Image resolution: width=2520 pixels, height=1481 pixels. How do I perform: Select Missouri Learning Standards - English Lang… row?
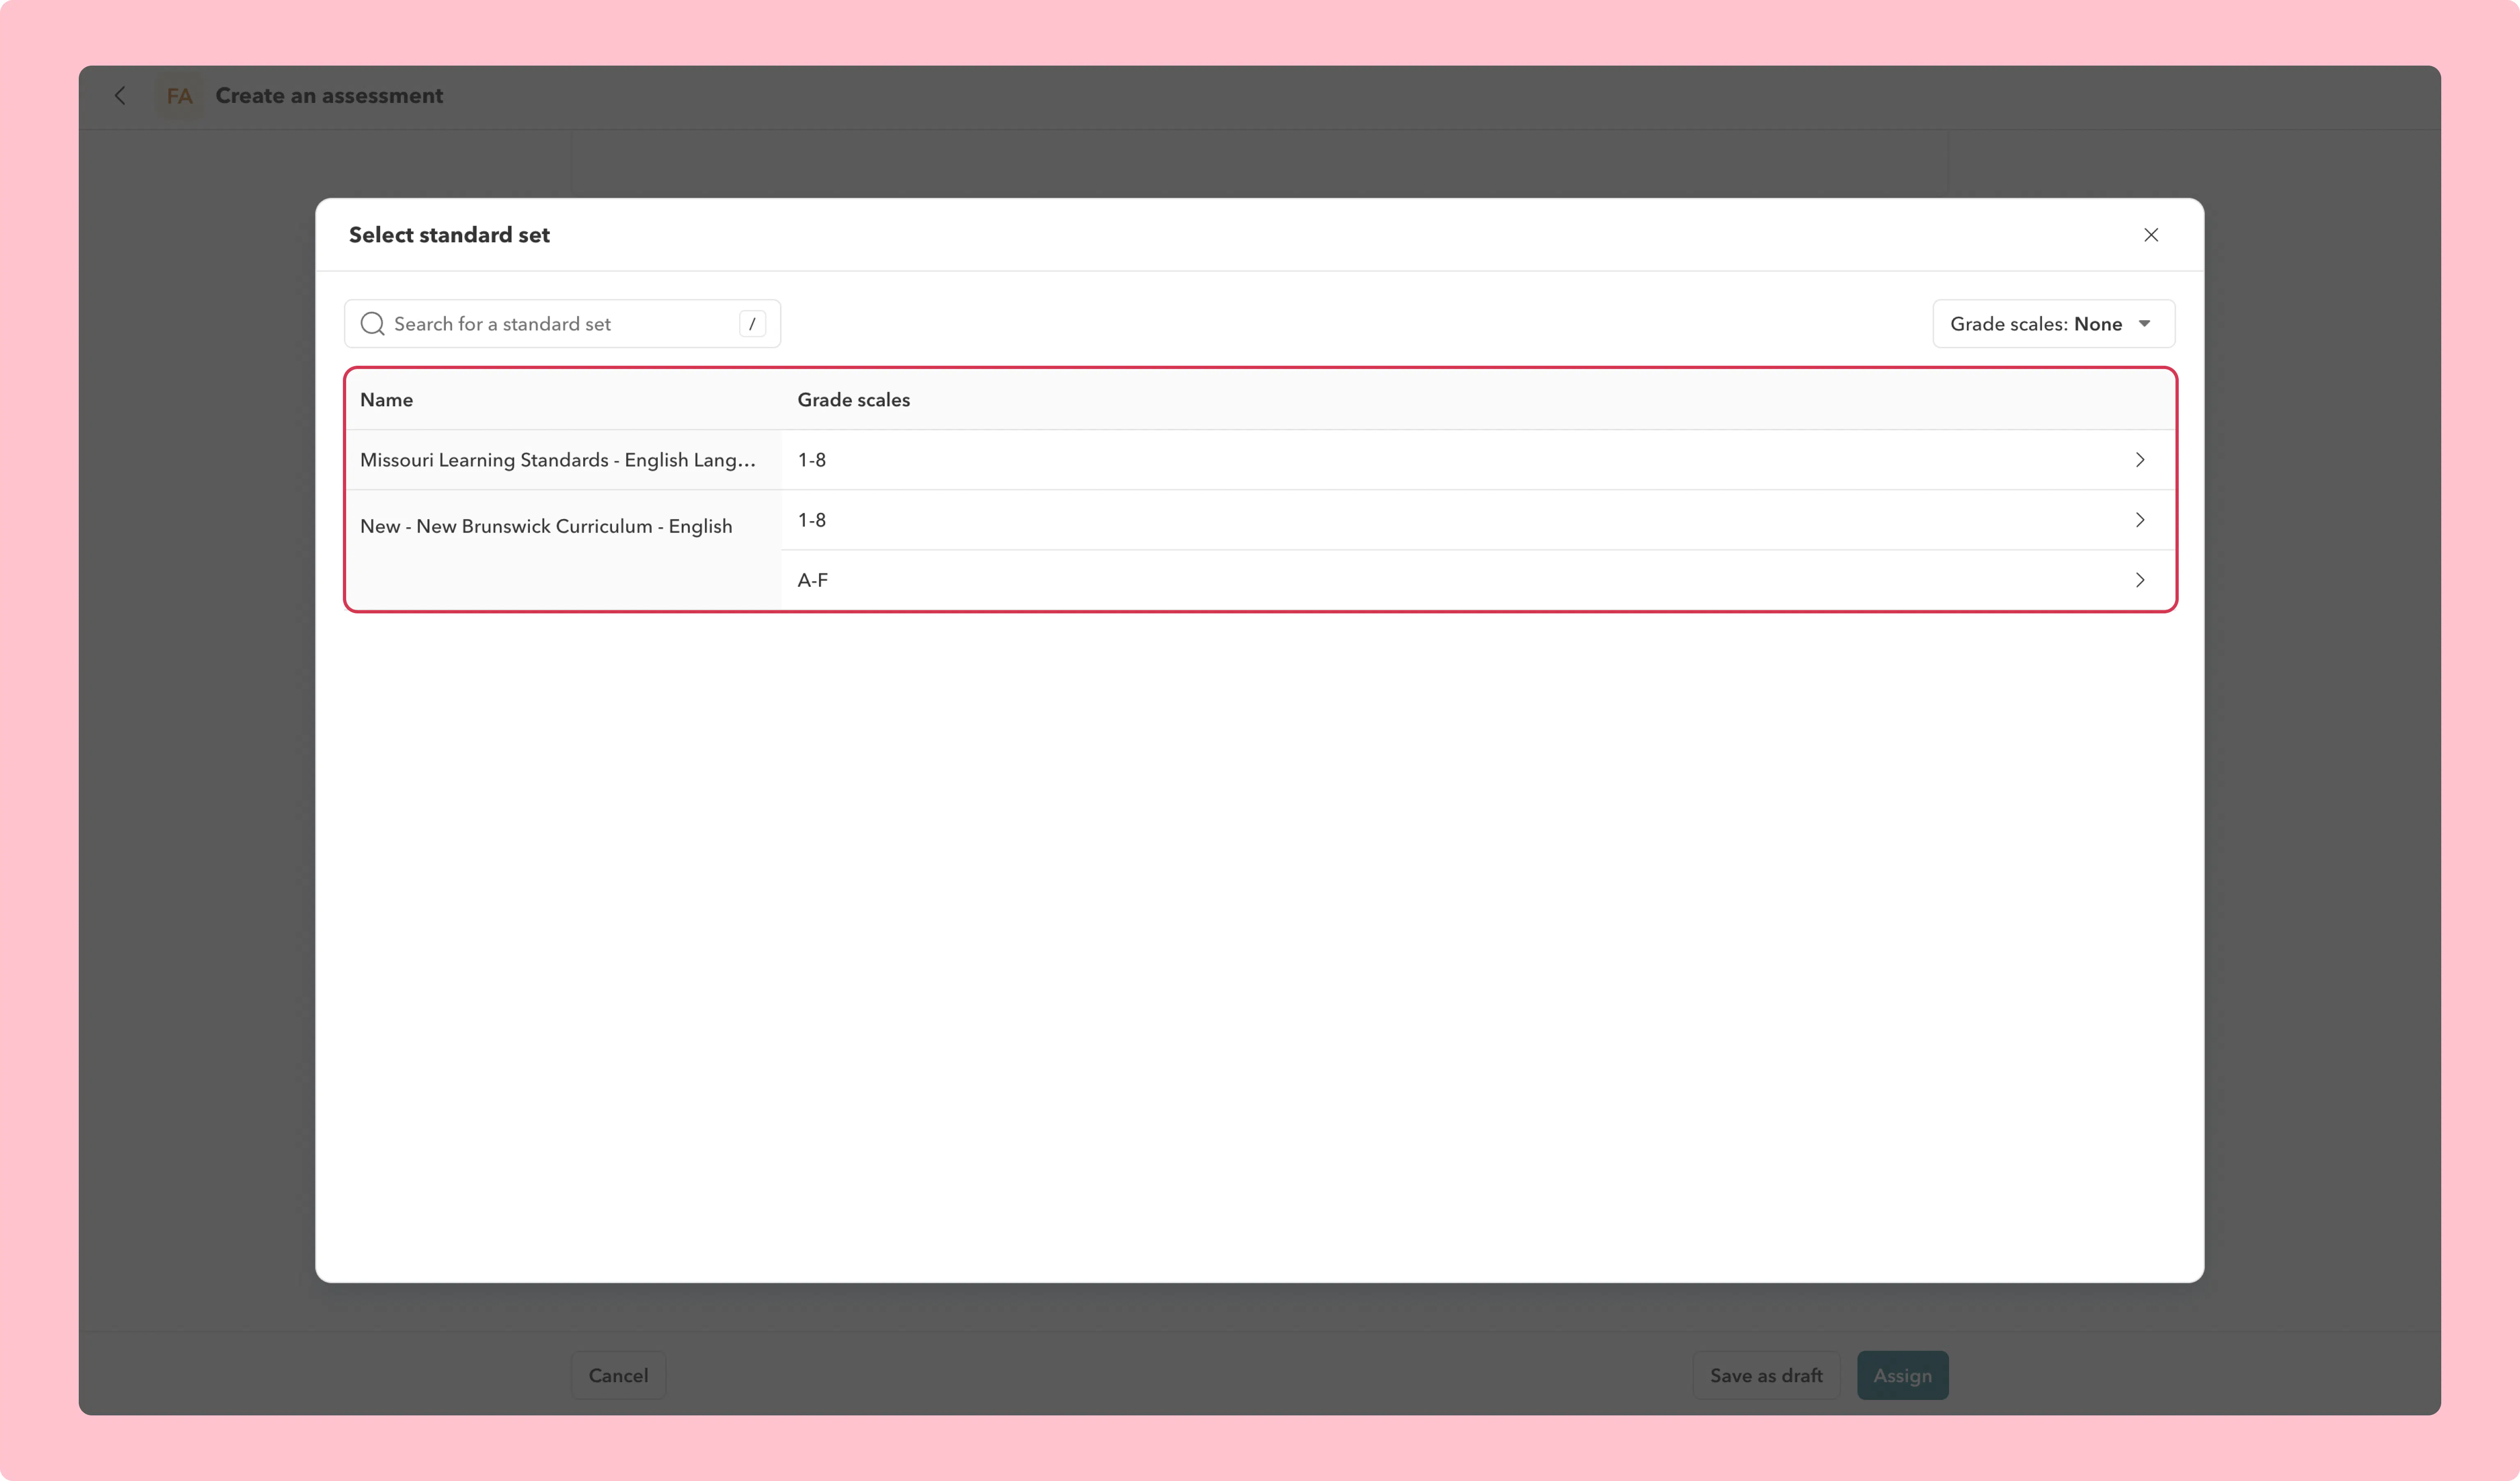click(1260, 460)
